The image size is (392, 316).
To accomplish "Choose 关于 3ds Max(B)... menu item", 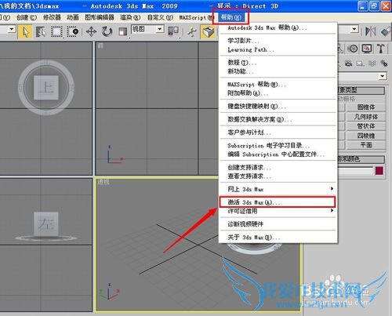I will coord(278,238).
